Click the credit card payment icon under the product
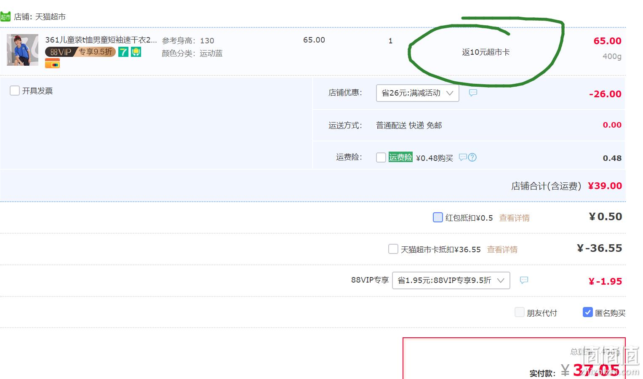 pos(53,64)
